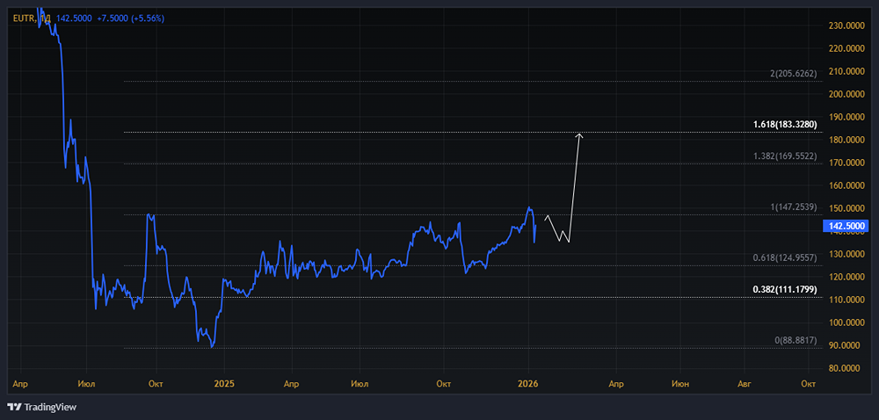879x420 pixels.
Task: Click the Fibonacci label 0.618(124.9557)
Action: (787, 257)
